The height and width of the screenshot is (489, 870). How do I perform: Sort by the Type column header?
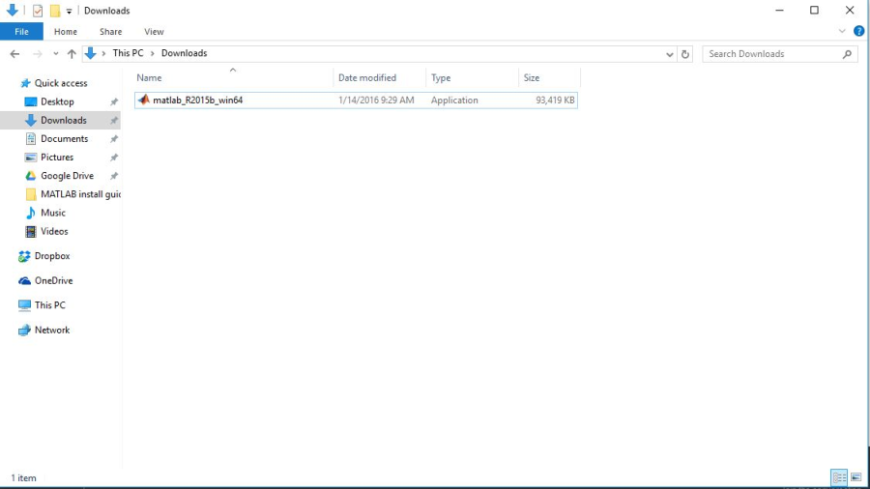click(x=441, y=78)
